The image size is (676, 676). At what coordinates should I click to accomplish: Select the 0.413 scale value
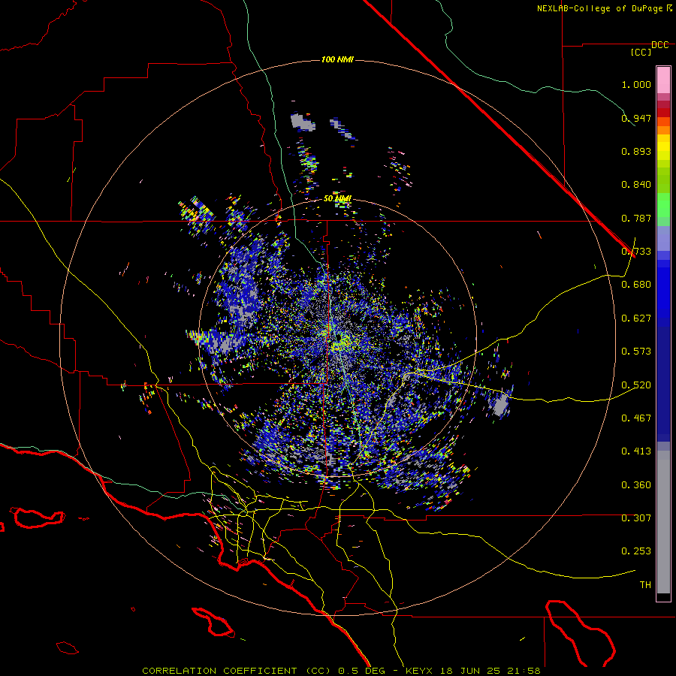[636, 451]
